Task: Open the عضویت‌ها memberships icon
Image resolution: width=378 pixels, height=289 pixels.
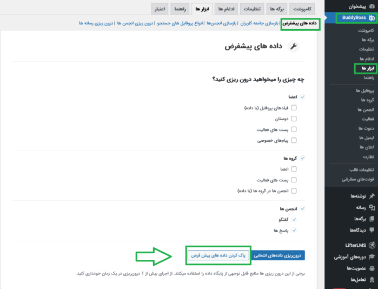Action: click(372, 268)
